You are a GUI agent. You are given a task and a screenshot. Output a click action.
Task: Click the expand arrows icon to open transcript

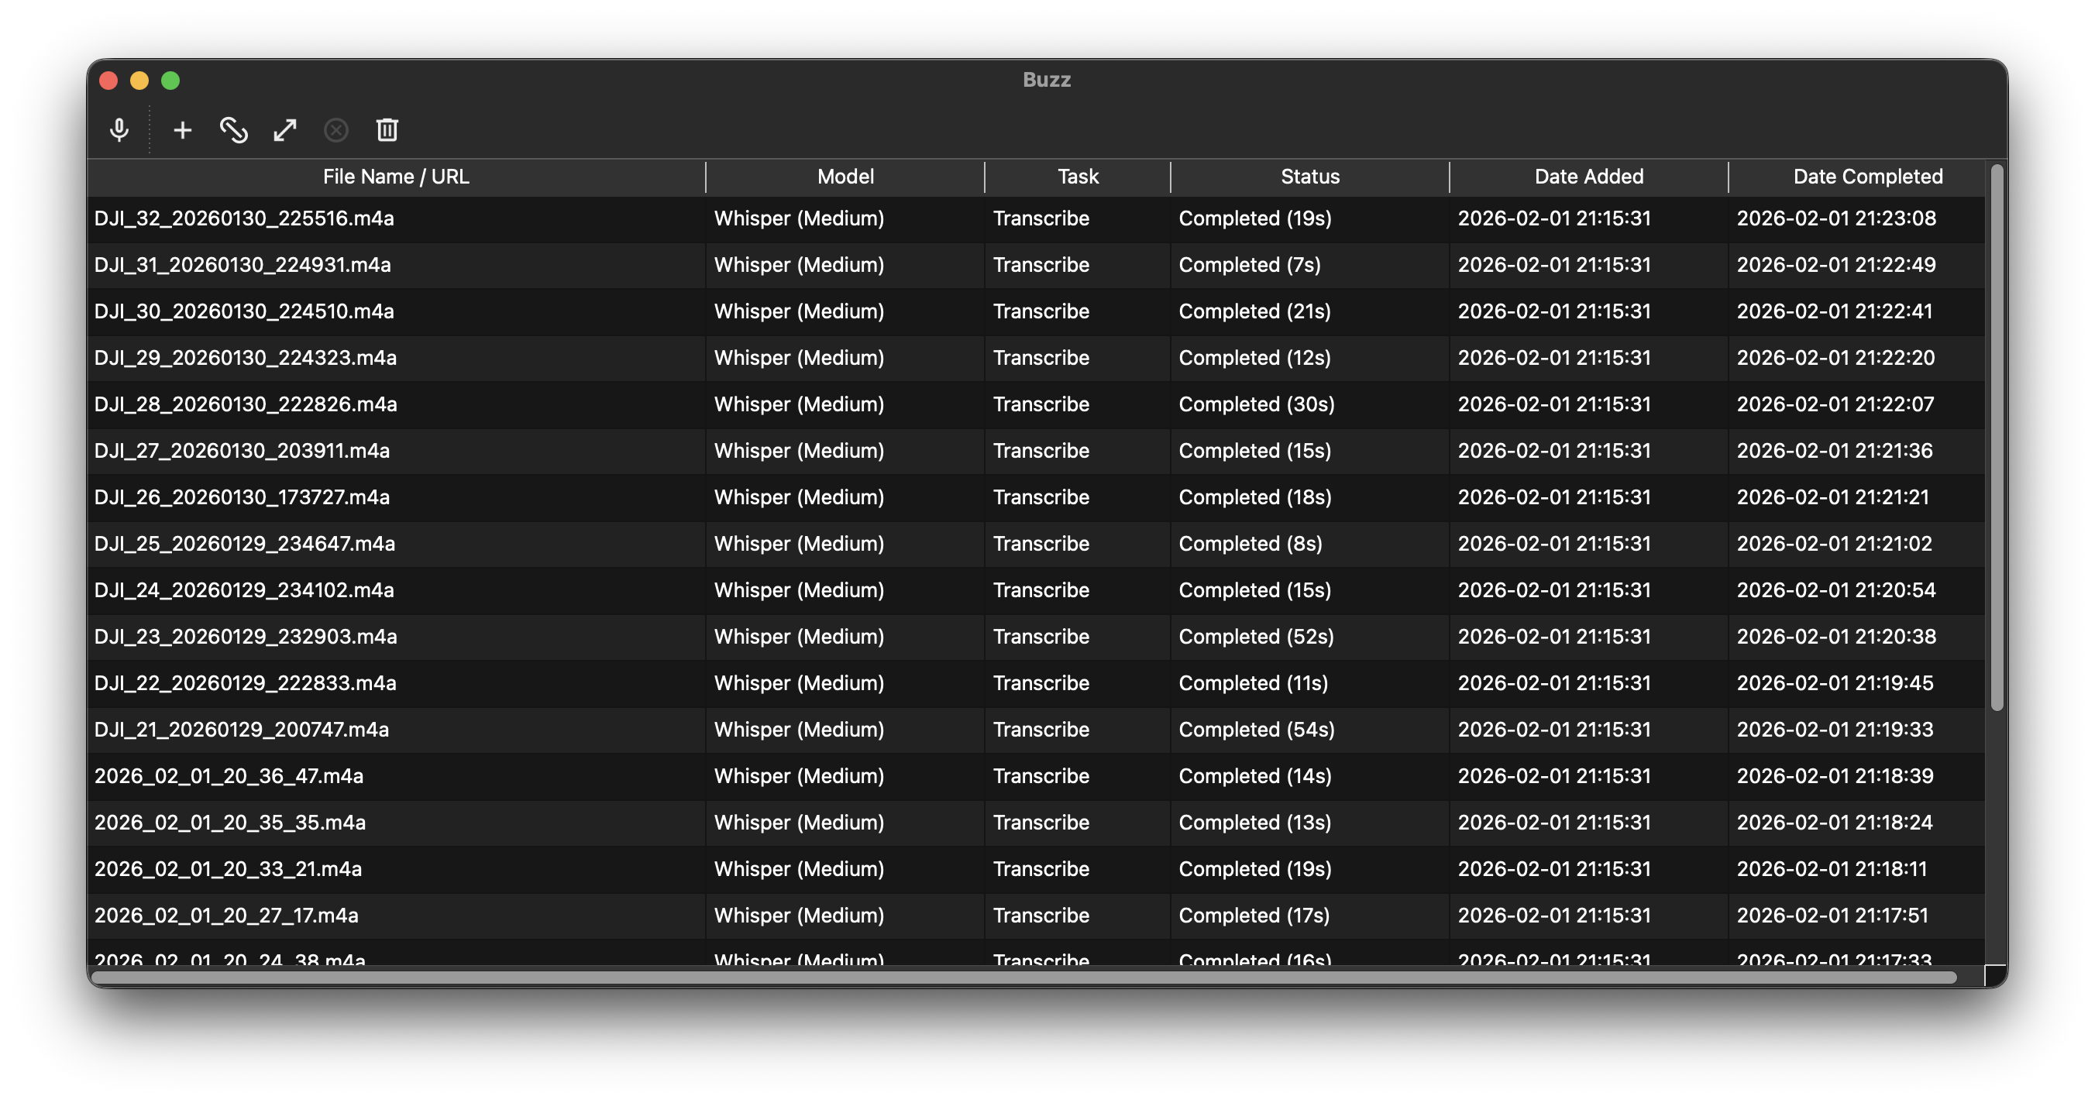tap(284, 130)
